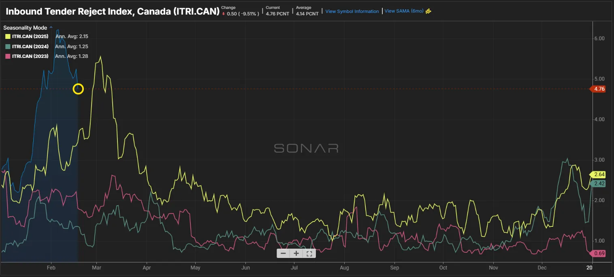614x277 pixels.
Task: Click the red down arrow change indicator
Action: (223, 14)
